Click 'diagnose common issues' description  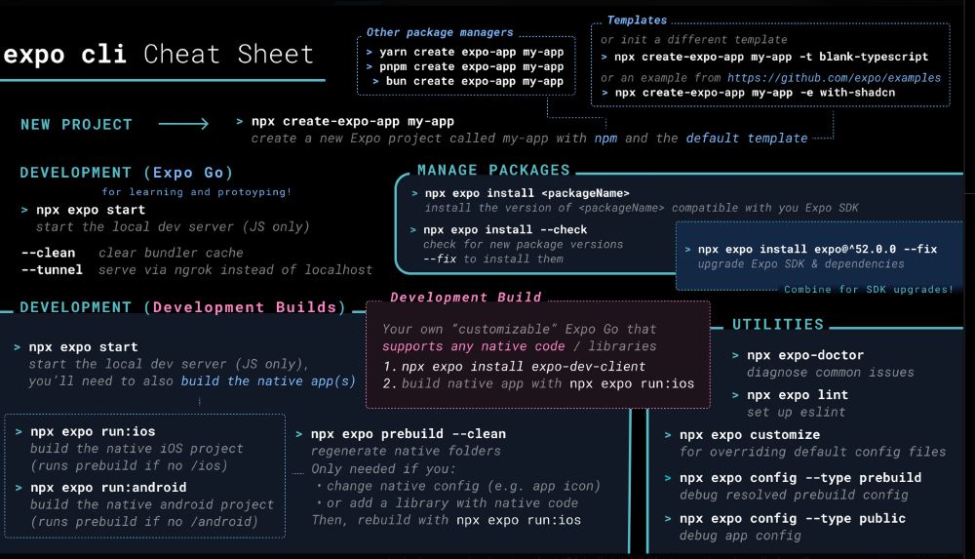click(x=830, y=373)
